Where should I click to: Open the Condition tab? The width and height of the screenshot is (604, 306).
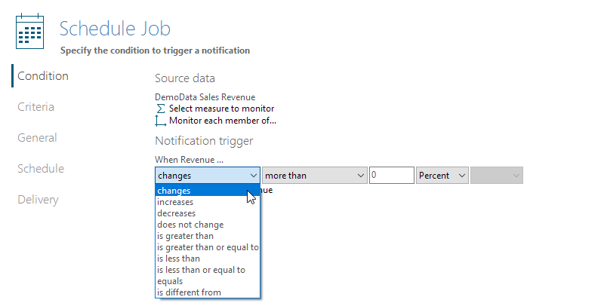(x=43, y=75)
